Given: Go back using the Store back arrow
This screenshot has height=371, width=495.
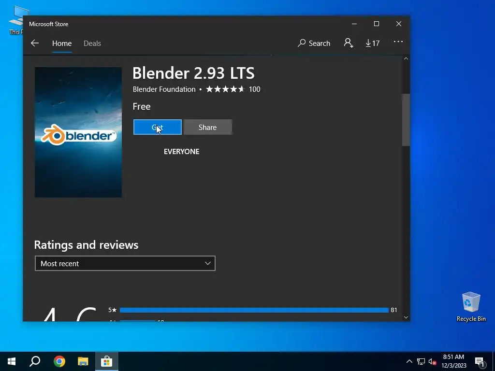Looking at the screenshot, I should (35, 43).
